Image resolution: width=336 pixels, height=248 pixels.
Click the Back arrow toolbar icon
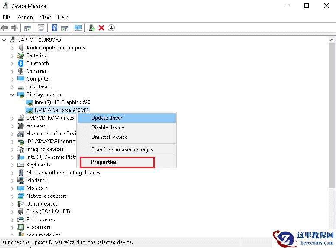(4, 28)
